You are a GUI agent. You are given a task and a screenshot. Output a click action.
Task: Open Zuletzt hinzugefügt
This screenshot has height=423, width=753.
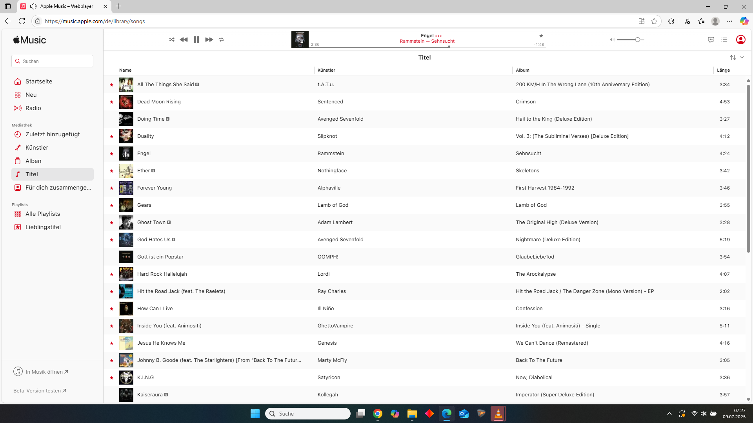[x=53, y=134]
